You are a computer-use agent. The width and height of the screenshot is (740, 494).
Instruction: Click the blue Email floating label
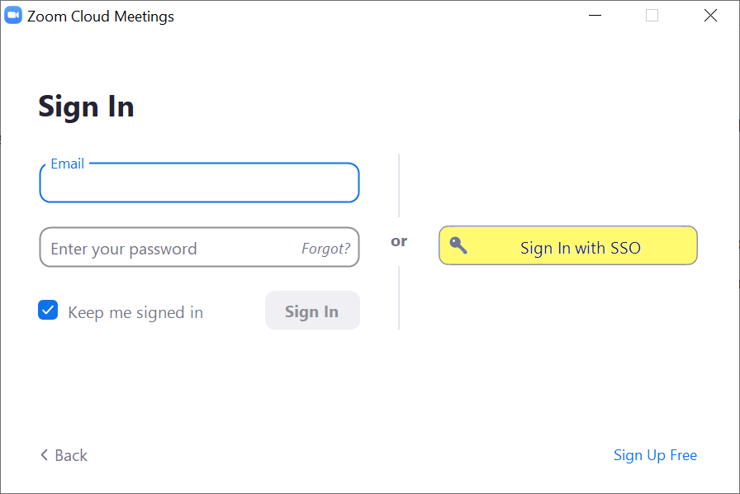click(x=67, y=164)
